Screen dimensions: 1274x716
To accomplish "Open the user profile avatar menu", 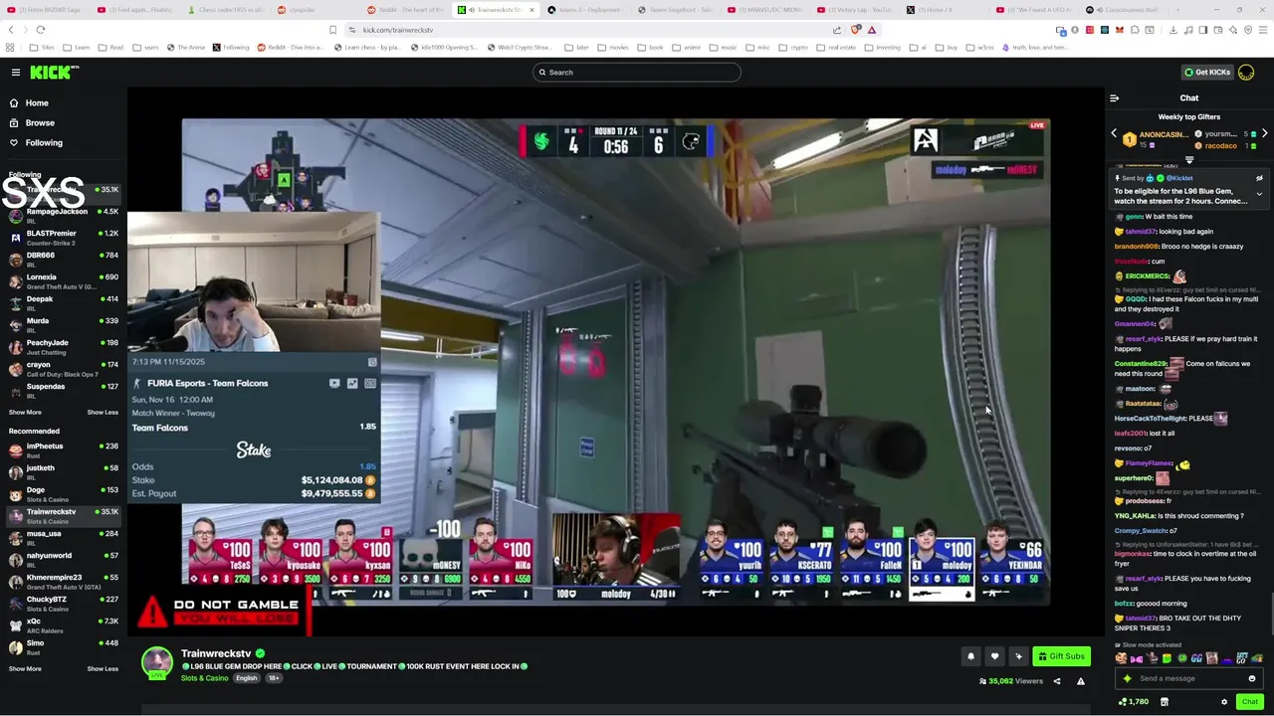I will 1246,72.
